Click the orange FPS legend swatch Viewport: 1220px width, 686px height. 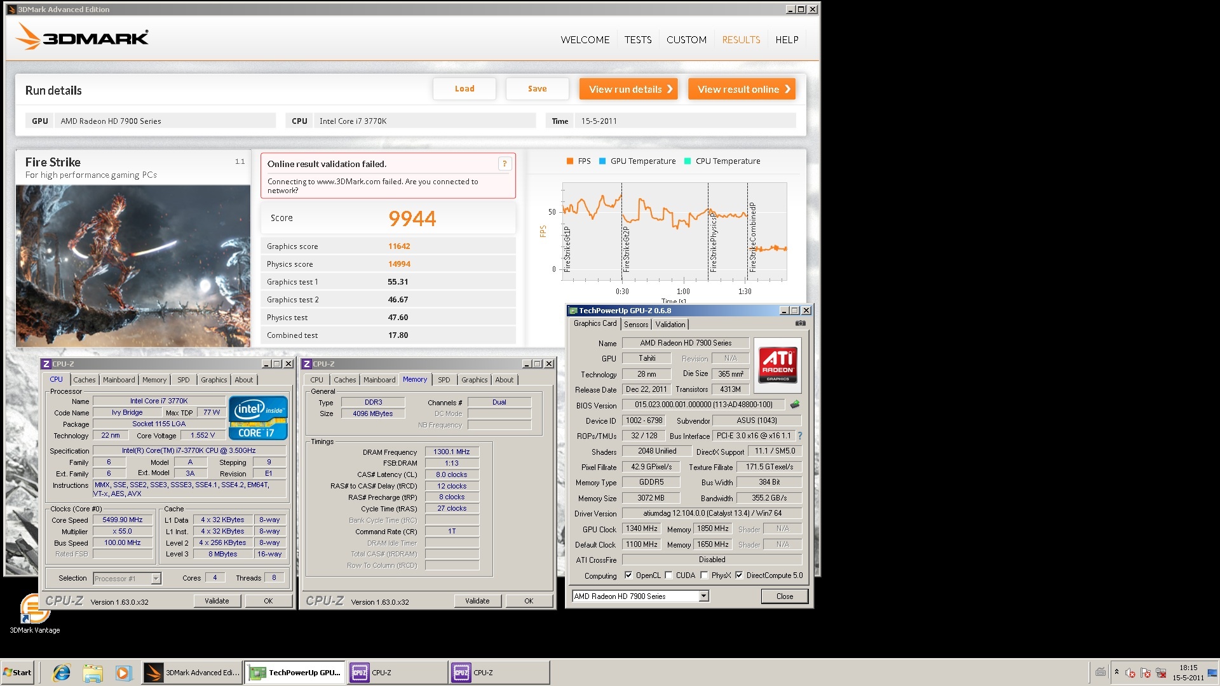570,161
